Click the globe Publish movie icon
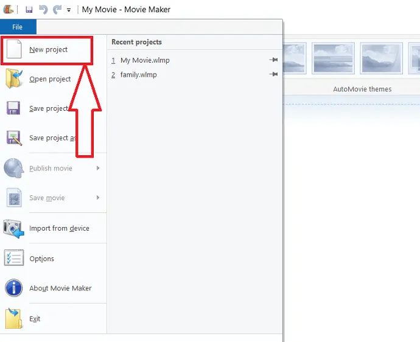This screenshot has height=342, width=420. coord(13,168)
